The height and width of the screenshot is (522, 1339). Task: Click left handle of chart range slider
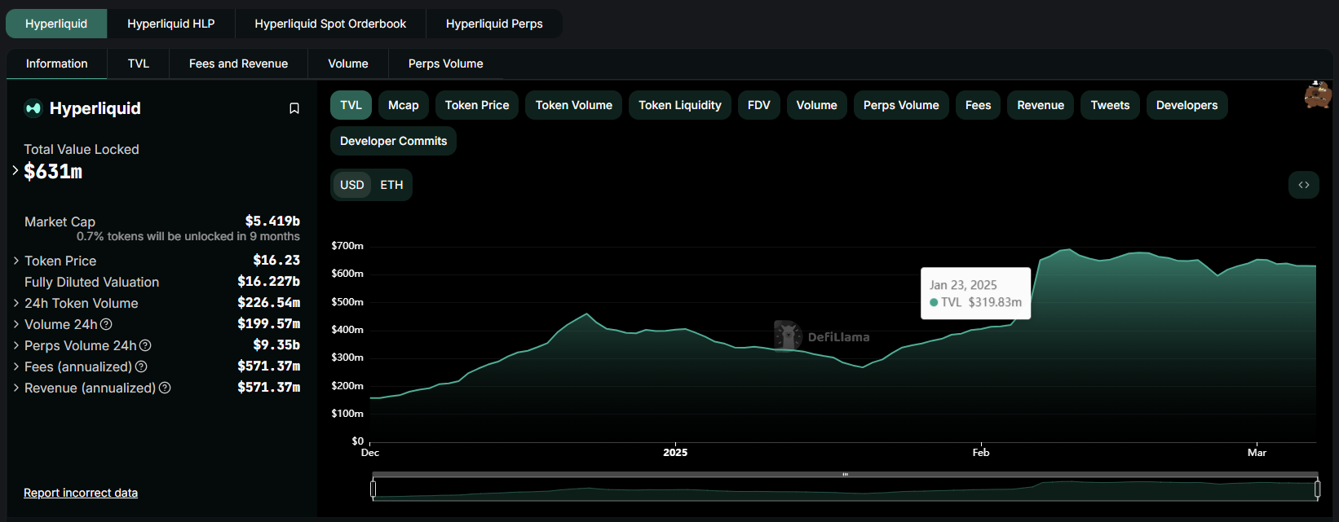click(373, 489)
